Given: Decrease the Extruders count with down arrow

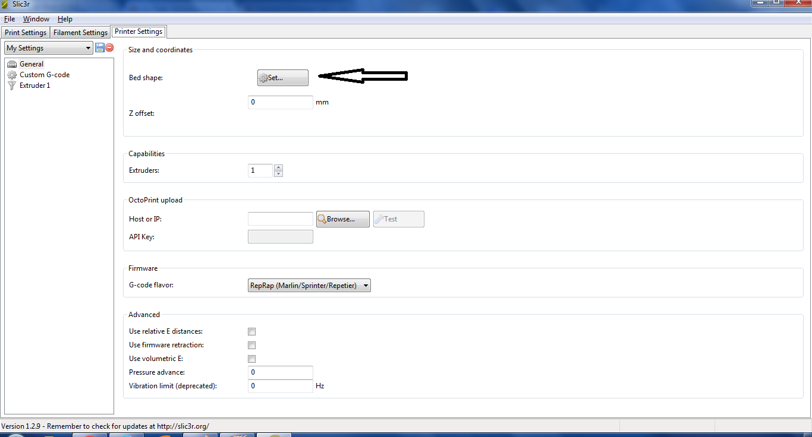Looking at the screenshot, I should 278,174.
